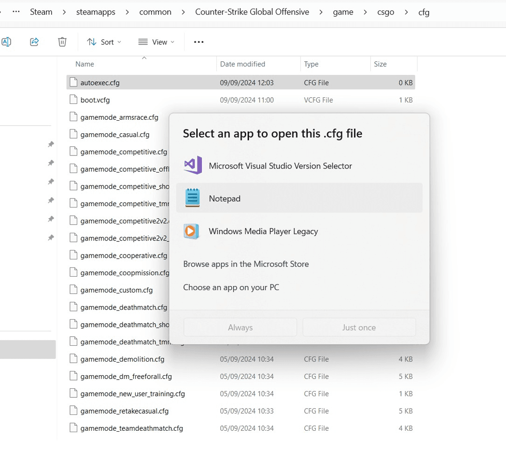Image resolution: width=506 pixels, height=452 pixels.
Task: Click the Share icon in toolbar
Action: tap(34, 42)
